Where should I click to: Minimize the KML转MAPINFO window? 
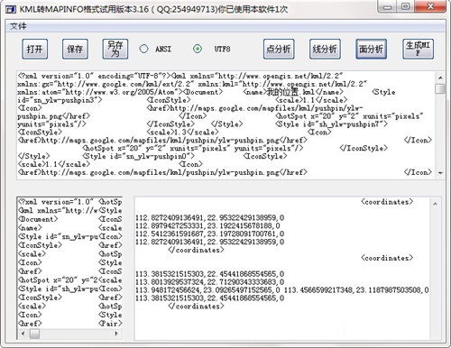pos(387,6)
